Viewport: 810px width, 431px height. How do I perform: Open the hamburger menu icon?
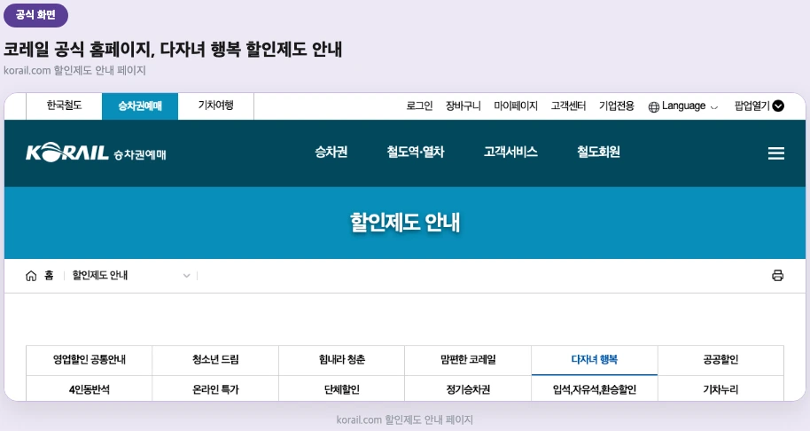point(776,153)
